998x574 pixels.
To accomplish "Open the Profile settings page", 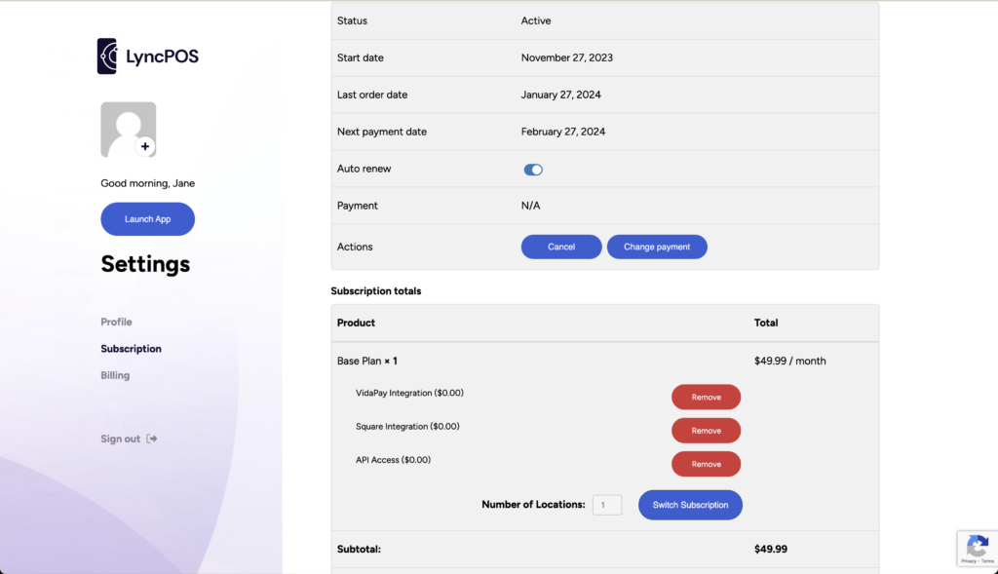I will 117,322.
